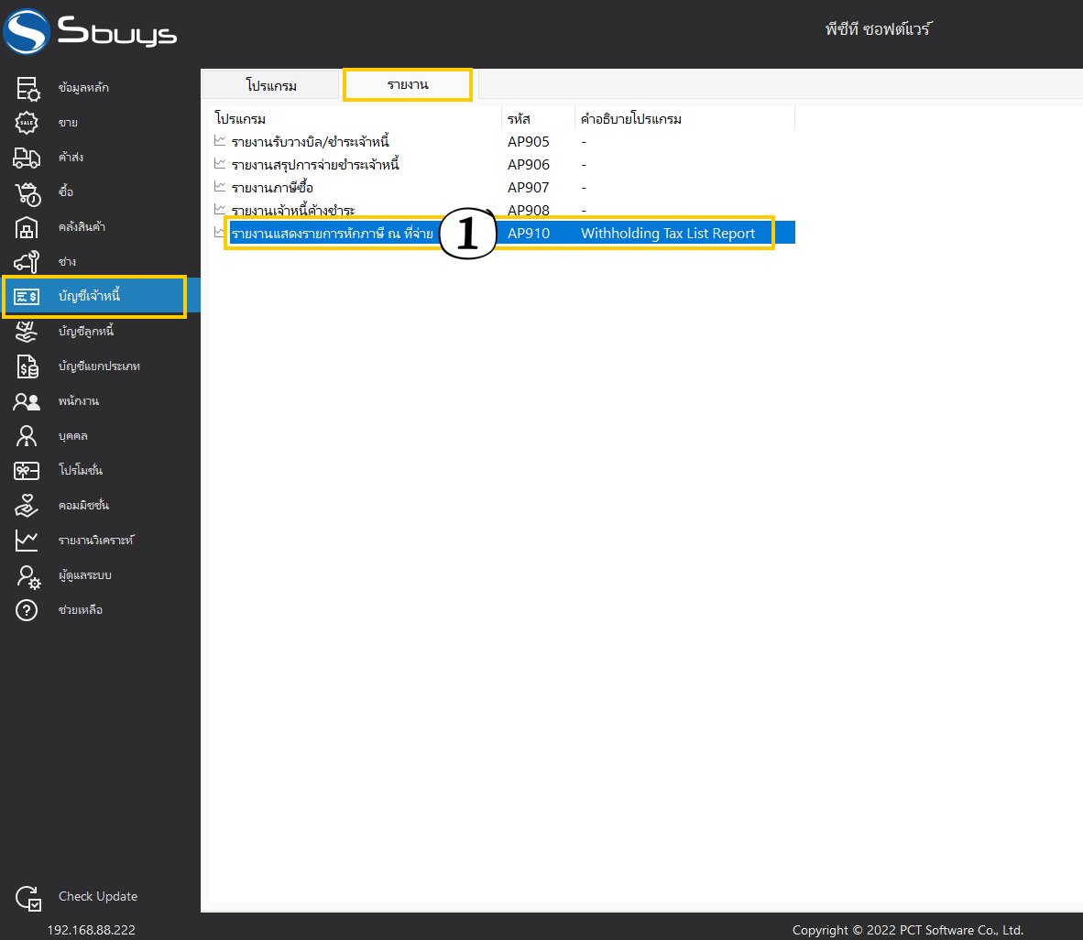Open the ซื้อ menu label
1083x940 pixels.
pos(66,191)
